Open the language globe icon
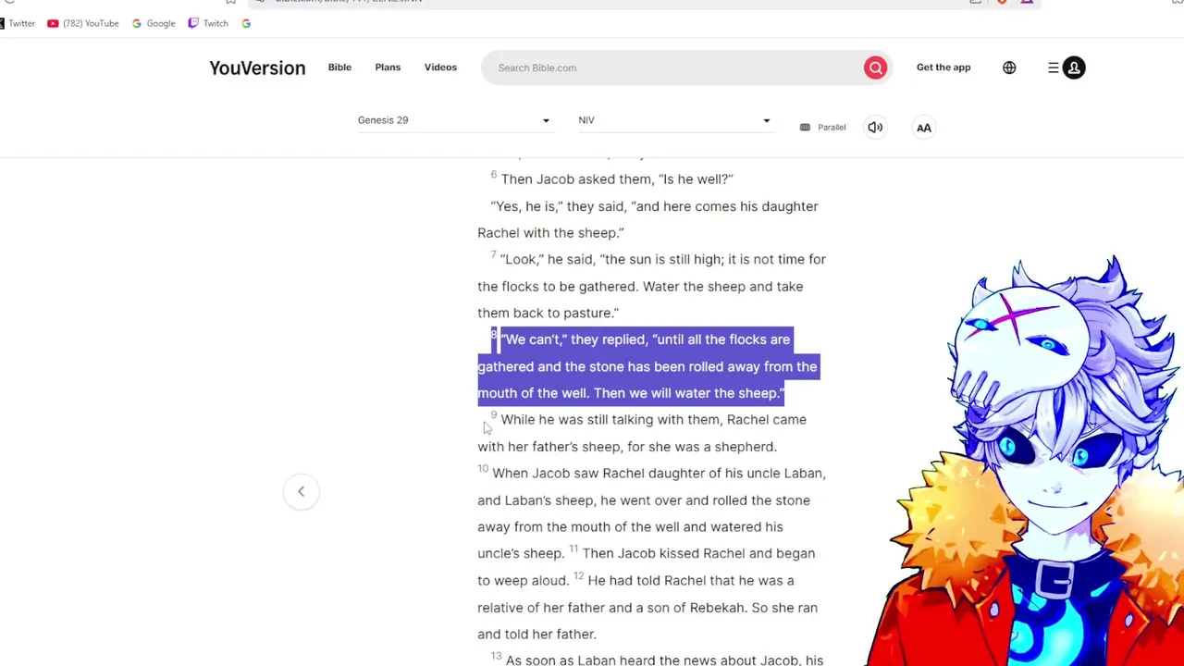Image resolution: width=1184 pixels, height=666 pixels. click(1009, 68)
